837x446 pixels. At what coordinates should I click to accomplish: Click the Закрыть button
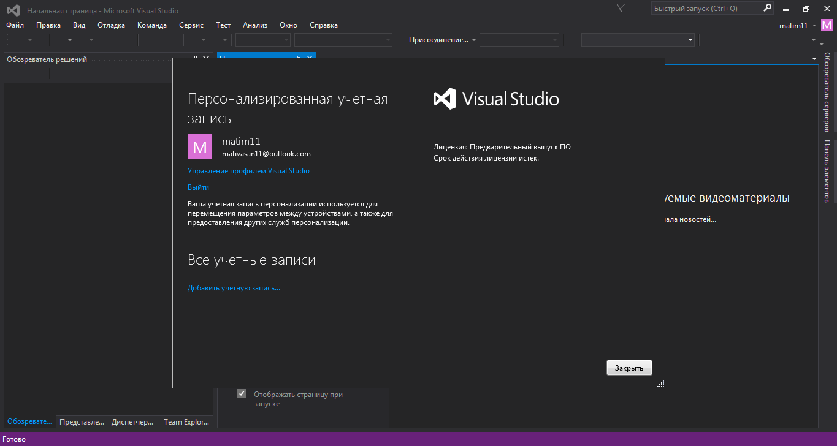[x=629, y=368]
